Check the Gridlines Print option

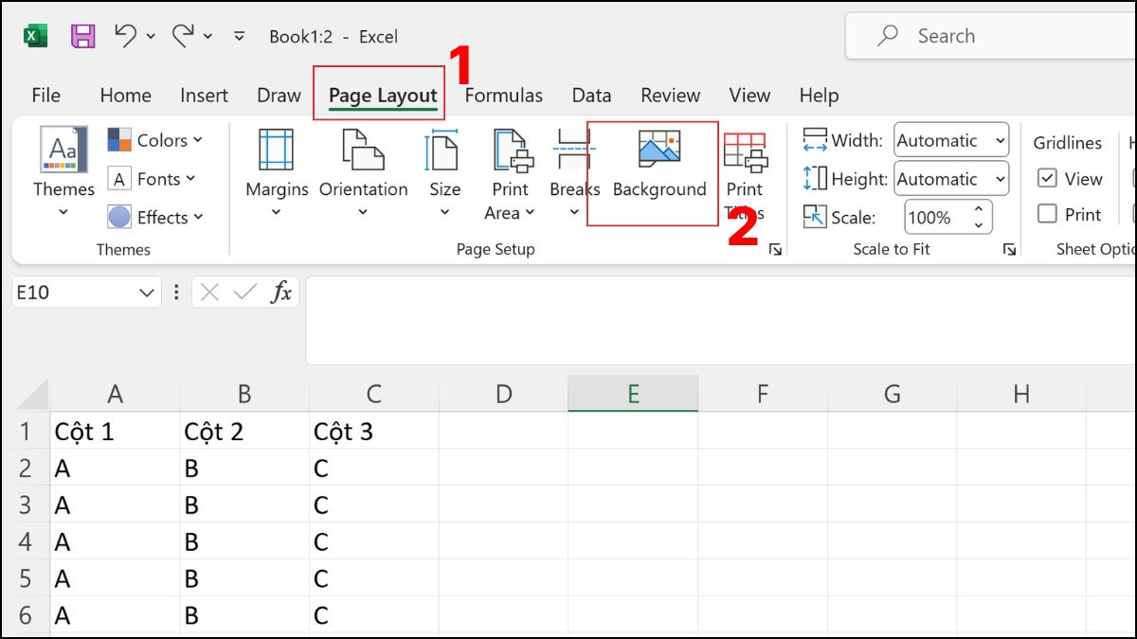[x=1047, y=214]
